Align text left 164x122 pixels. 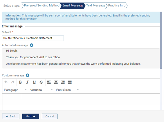[x=49, y=82]
